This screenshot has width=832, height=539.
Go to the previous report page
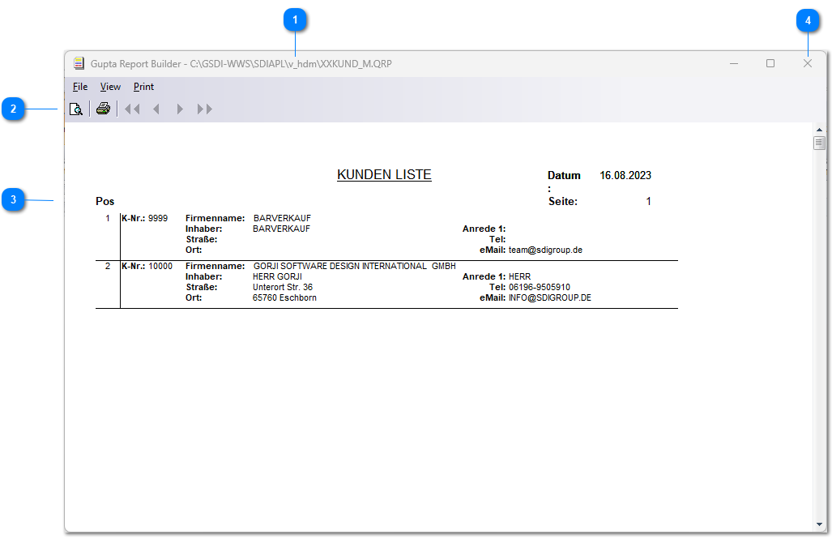(x=156, y=109)
